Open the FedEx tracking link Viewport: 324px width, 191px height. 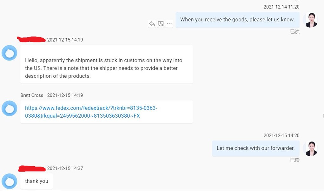91,112
